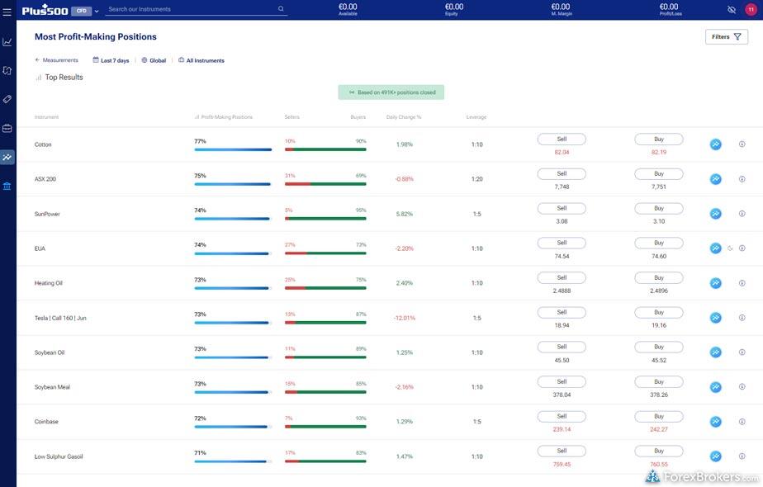Click the blue insights icon for Coinbase
Screen dimensions: 763x487
(715, 422)
